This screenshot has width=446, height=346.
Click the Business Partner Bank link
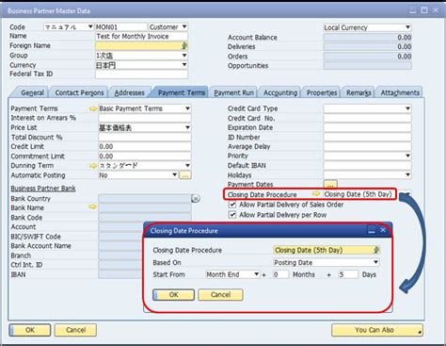43,189
